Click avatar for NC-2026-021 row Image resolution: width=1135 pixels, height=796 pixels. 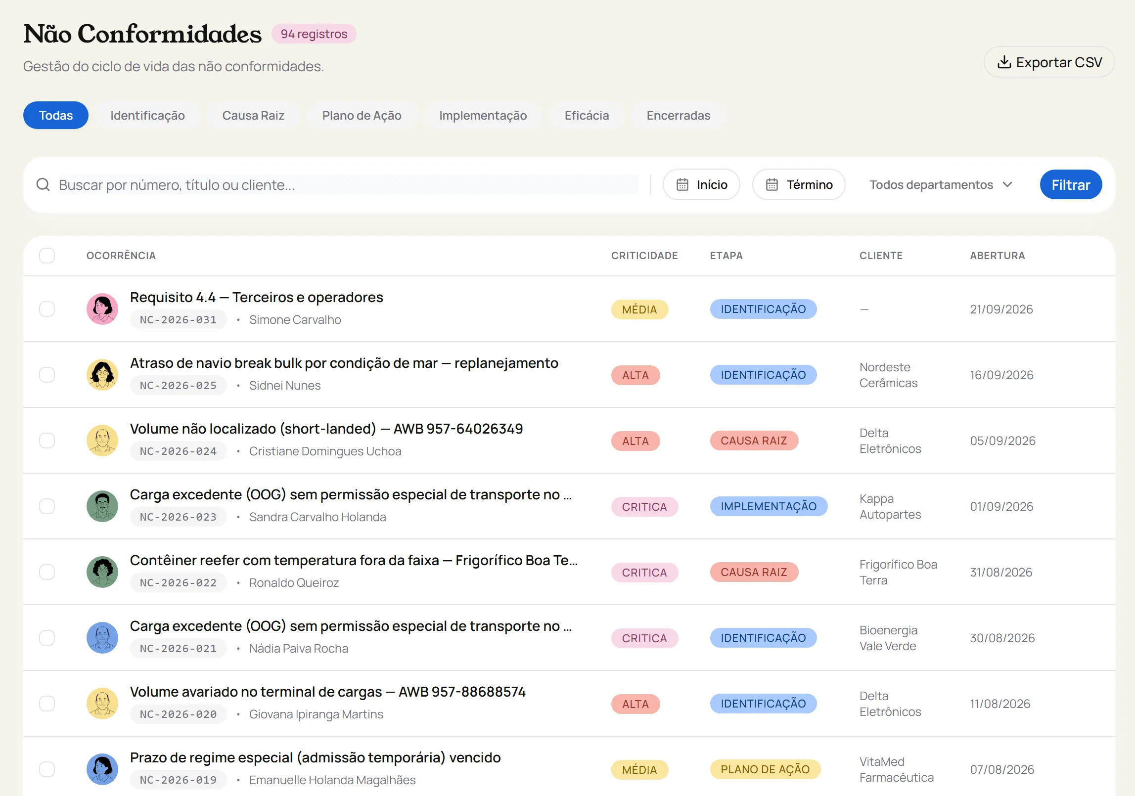(x=102, y=638)
